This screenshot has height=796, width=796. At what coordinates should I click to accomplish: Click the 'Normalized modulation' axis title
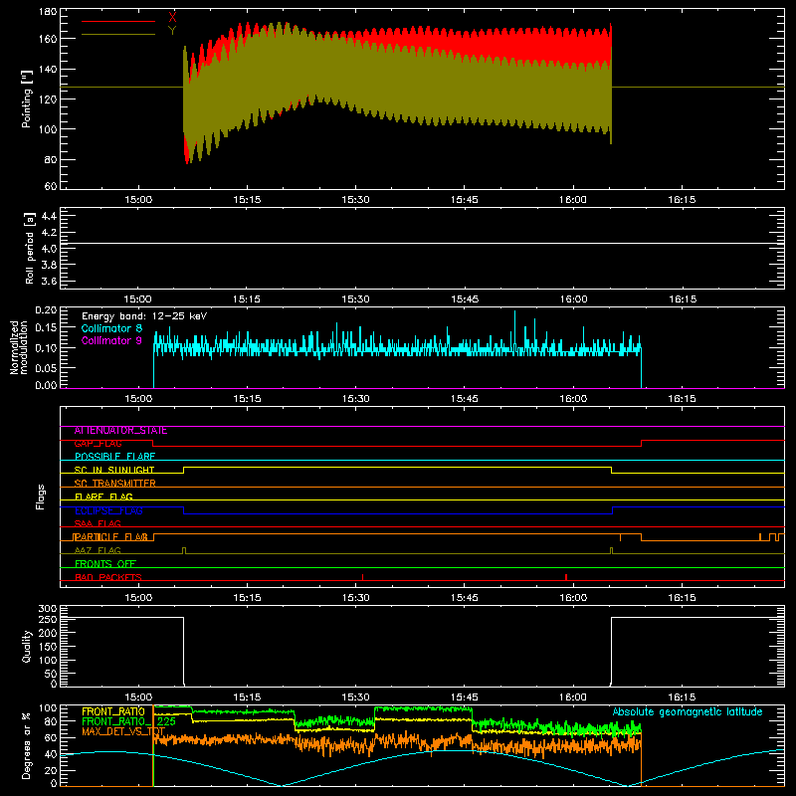19,347
